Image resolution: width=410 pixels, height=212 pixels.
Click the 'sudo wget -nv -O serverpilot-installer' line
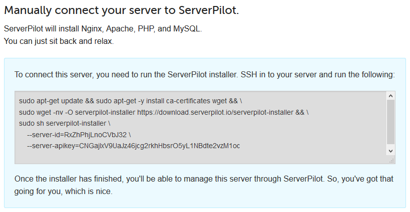[x=164, y=112]
